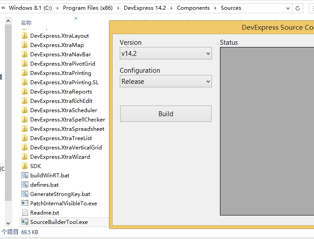Click the gray Status output area
314x239 pixels.
(267, 131)
